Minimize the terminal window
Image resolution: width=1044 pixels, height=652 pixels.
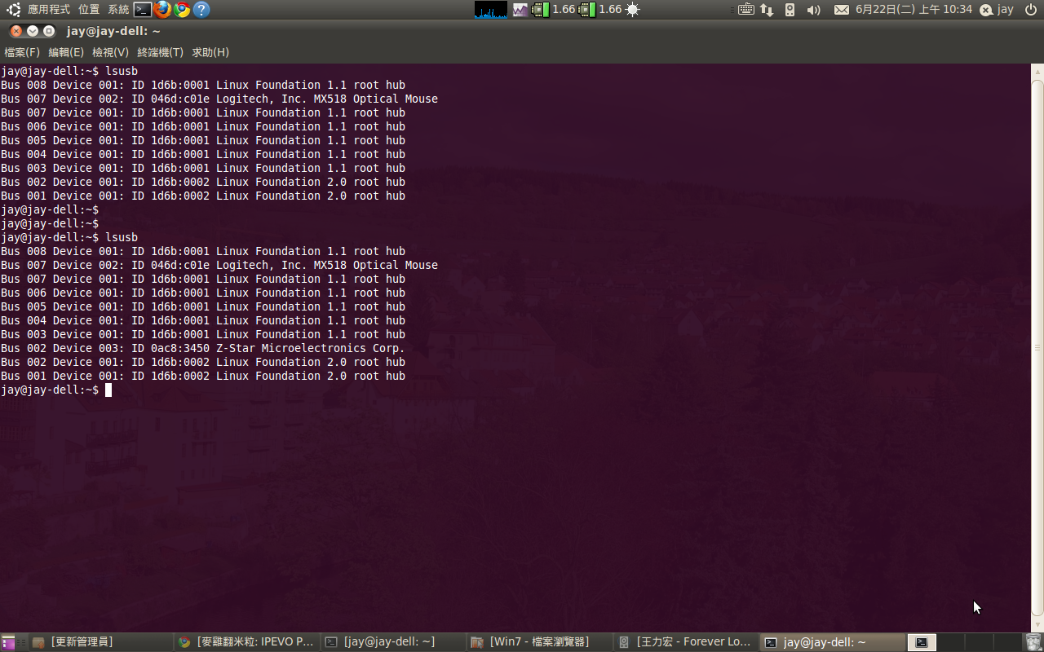coord(33,31)
